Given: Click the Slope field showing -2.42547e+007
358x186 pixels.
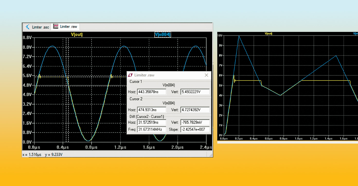Looking at the screenshot, I should click(195, 129).
